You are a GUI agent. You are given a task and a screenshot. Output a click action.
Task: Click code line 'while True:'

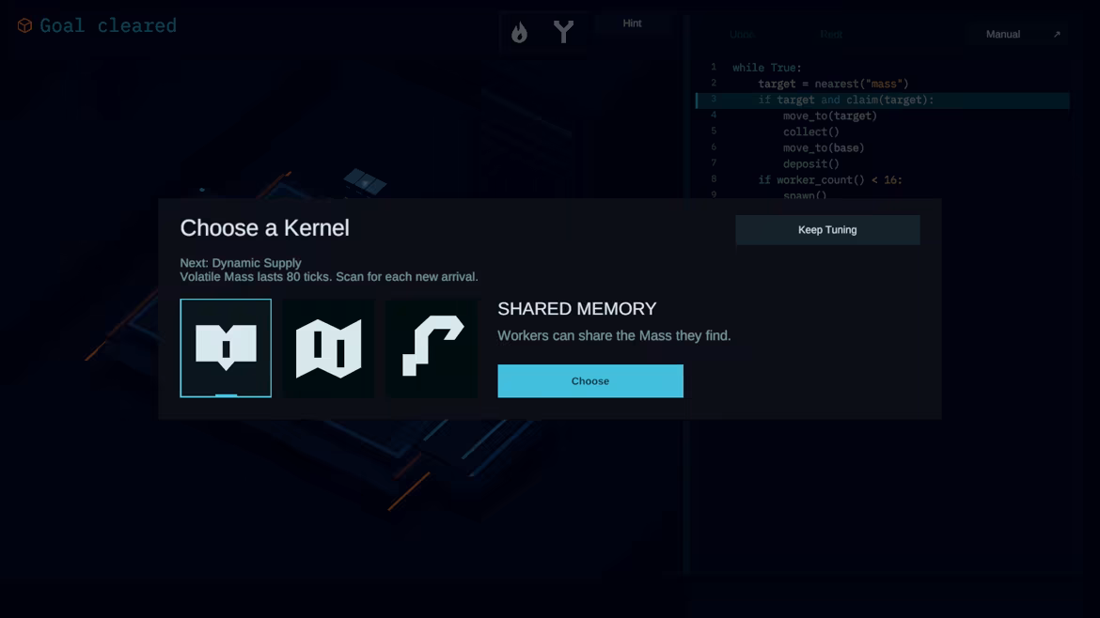click(x=767, y=68)
